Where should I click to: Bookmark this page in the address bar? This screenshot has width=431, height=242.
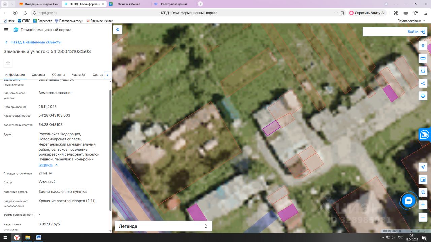coord(342,13)
